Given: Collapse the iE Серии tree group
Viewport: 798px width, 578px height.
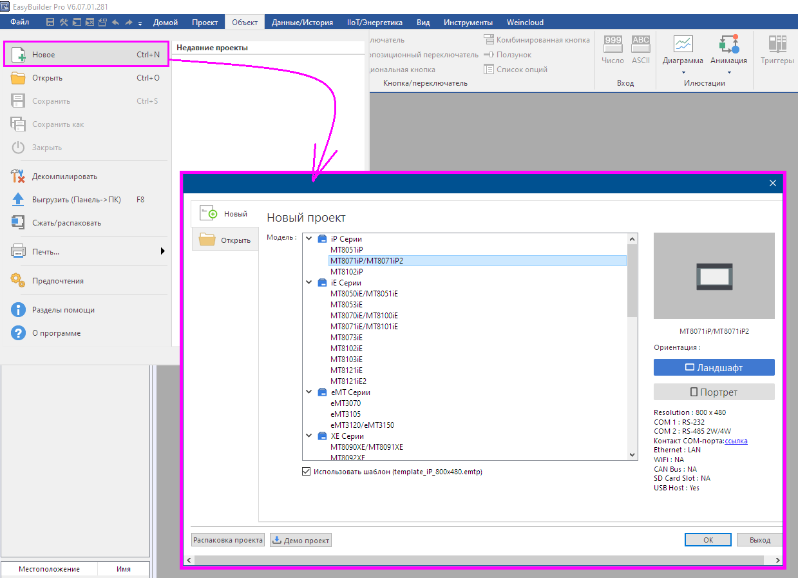Looking at the screenshot, I should pyautogui.click(x=309, y=282).
